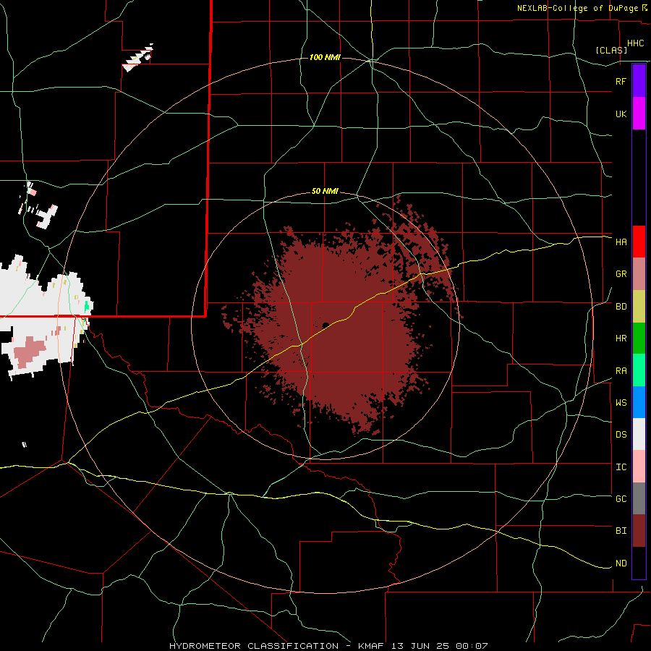Click the ND legend label
This screenshot has height=651, width=651.
621,563
